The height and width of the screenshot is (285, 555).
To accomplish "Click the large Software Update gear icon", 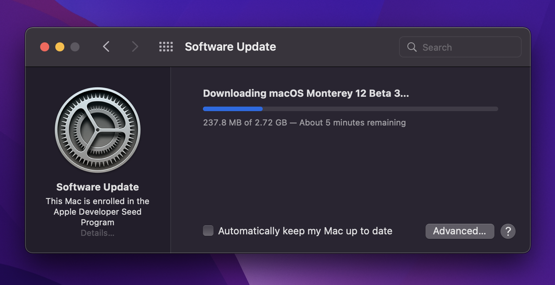I will (x=98, y=130).
